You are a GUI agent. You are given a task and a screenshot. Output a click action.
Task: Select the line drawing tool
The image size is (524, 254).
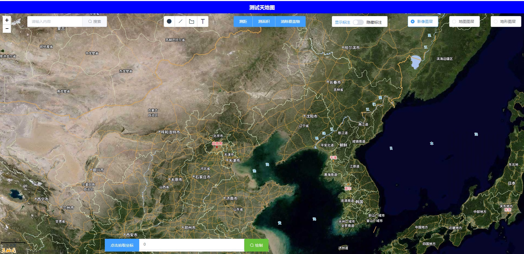tap(180, 21)
